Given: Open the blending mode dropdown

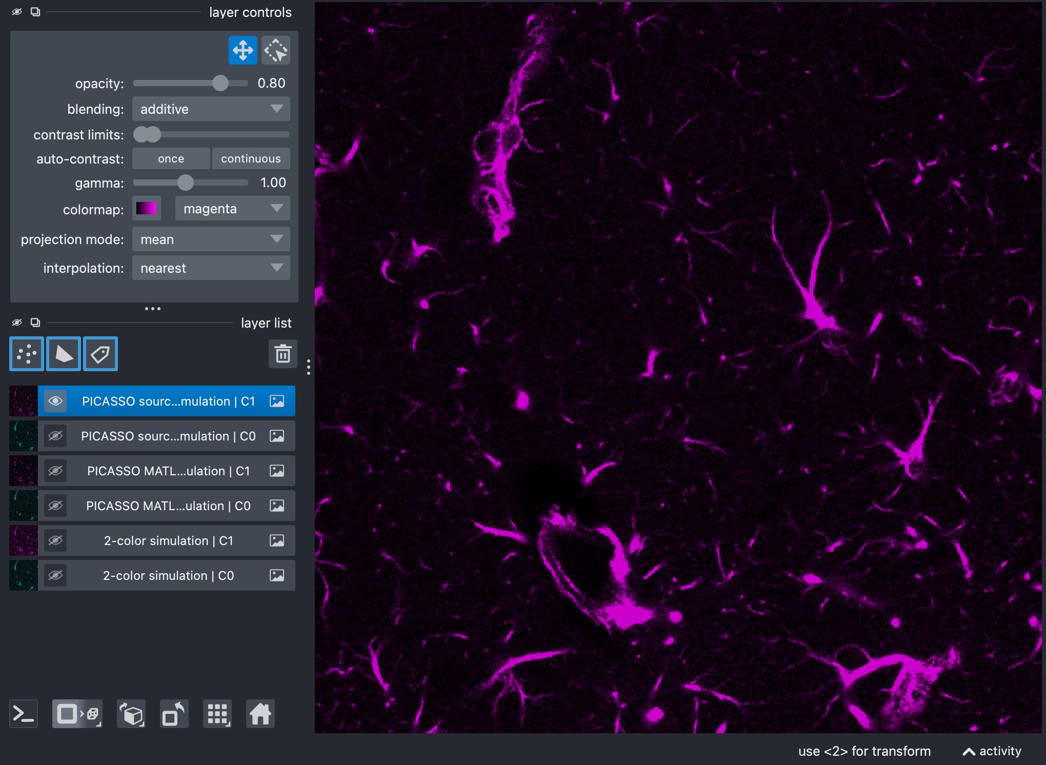Looking at the screenshot, I should tap(211, 109).
